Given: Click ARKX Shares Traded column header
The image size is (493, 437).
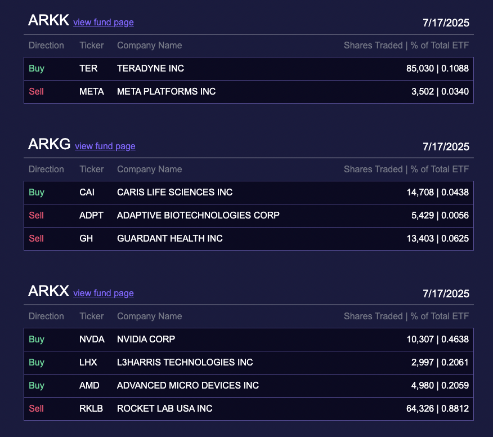Looking at the screenshot, I should click(x=406, y=316).
